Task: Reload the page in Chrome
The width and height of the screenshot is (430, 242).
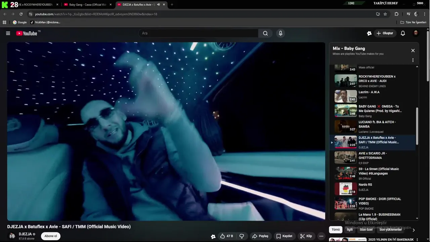Action: pos(21,14)
